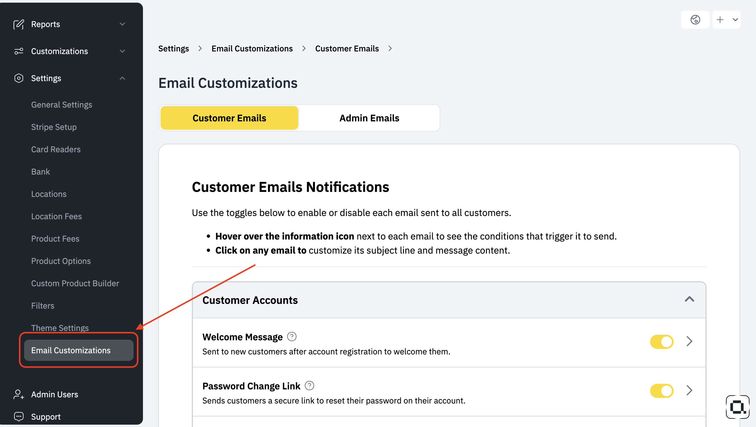Click the plus icon in top bar
This screenshot has width=756, height=427.
(x=720, y=20)
